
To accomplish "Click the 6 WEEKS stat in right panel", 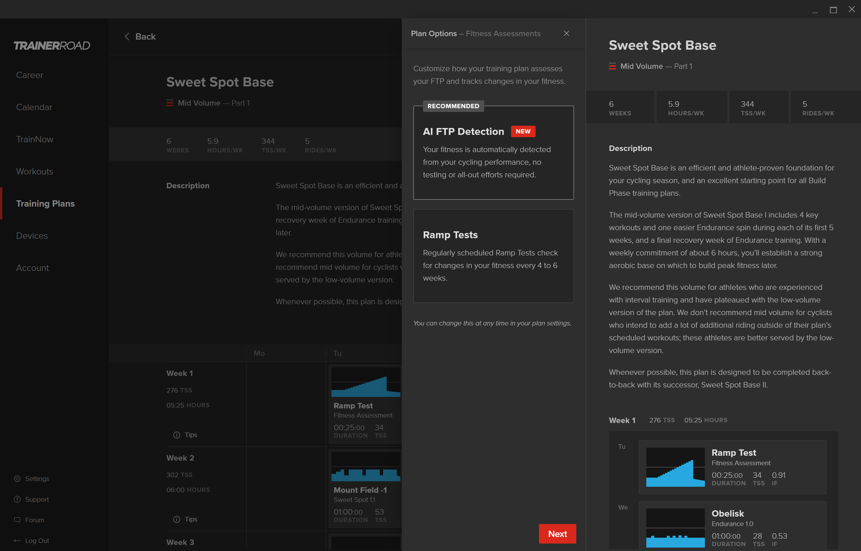I will pyautogui.click(x=620, y=108).
